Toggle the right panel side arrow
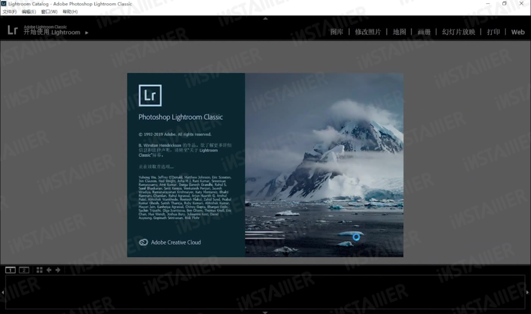Screen dimensions: 531x314 coord(527,292)
